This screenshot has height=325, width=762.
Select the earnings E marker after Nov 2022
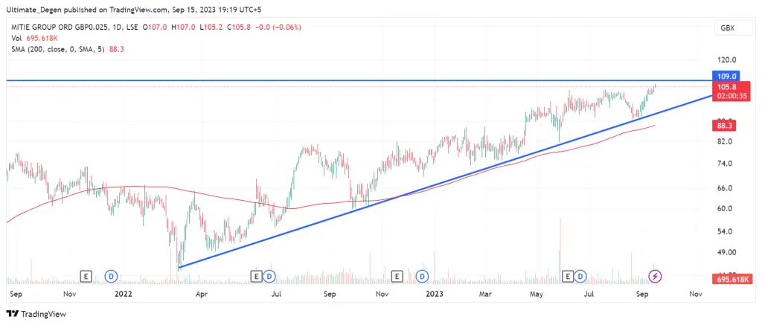397,277
